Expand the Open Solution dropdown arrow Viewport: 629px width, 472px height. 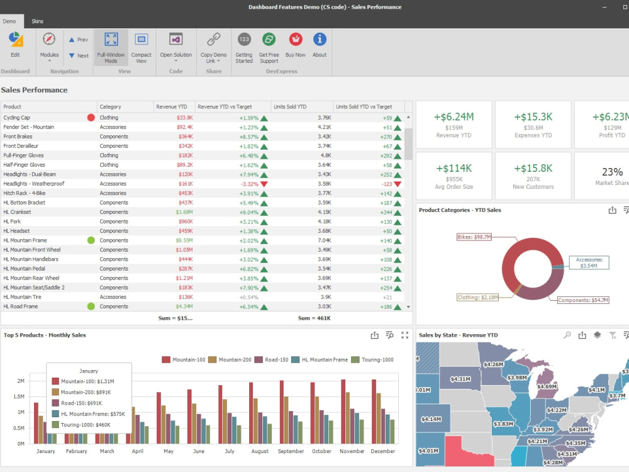pyautogui.click(x=175, y=61)
